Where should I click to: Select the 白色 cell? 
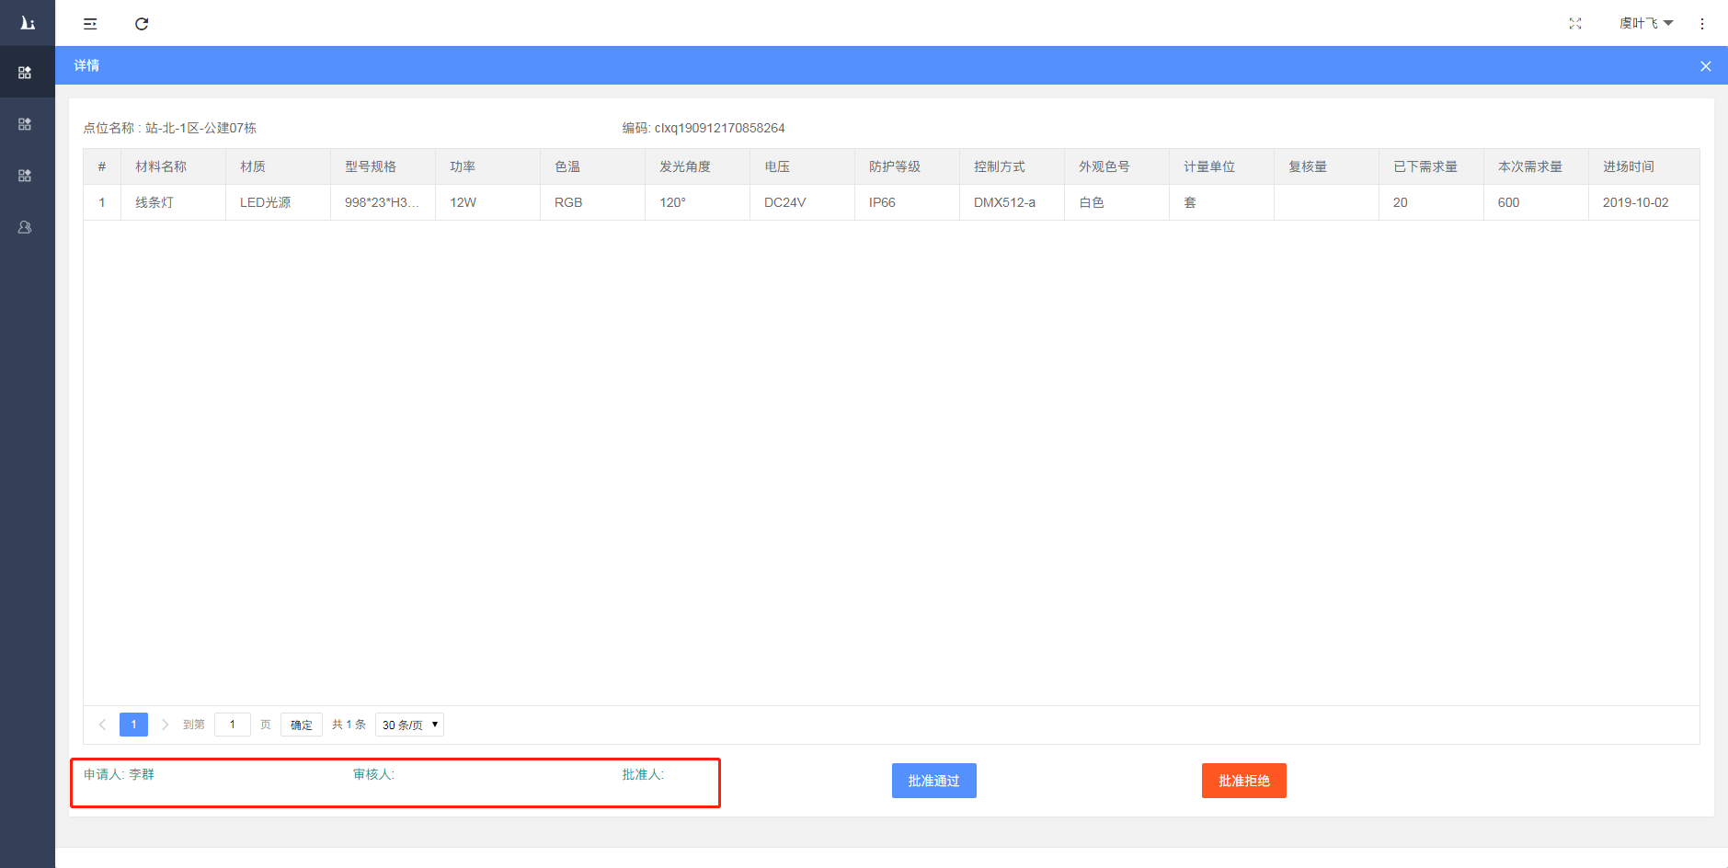(x=1116, y=202)
